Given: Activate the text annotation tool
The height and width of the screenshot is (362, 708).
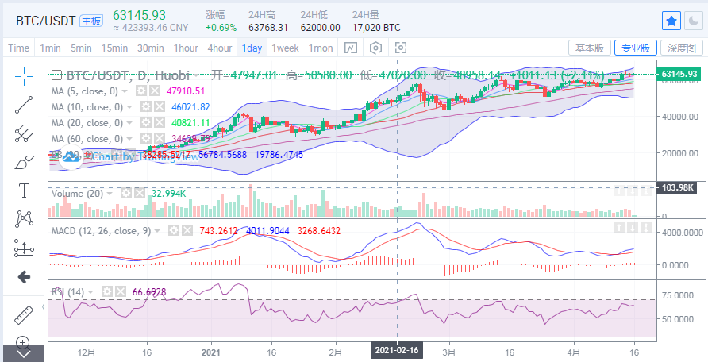Looking at the screenshot, I should point(23,191).
